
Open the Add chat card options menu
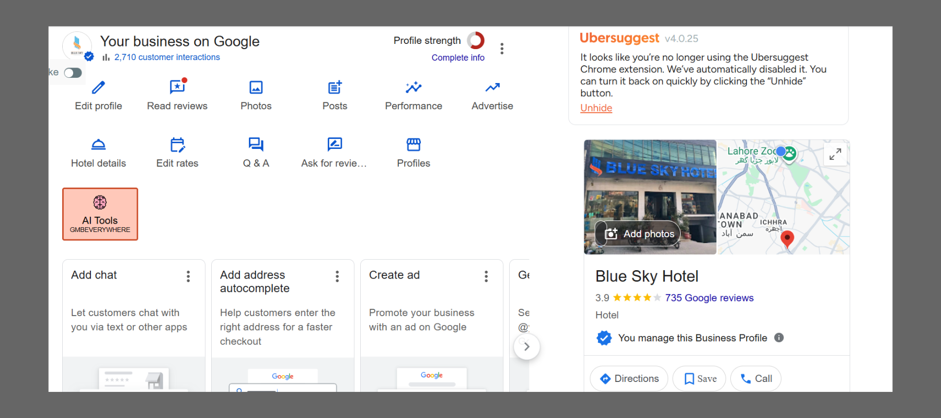coord(188,276)
